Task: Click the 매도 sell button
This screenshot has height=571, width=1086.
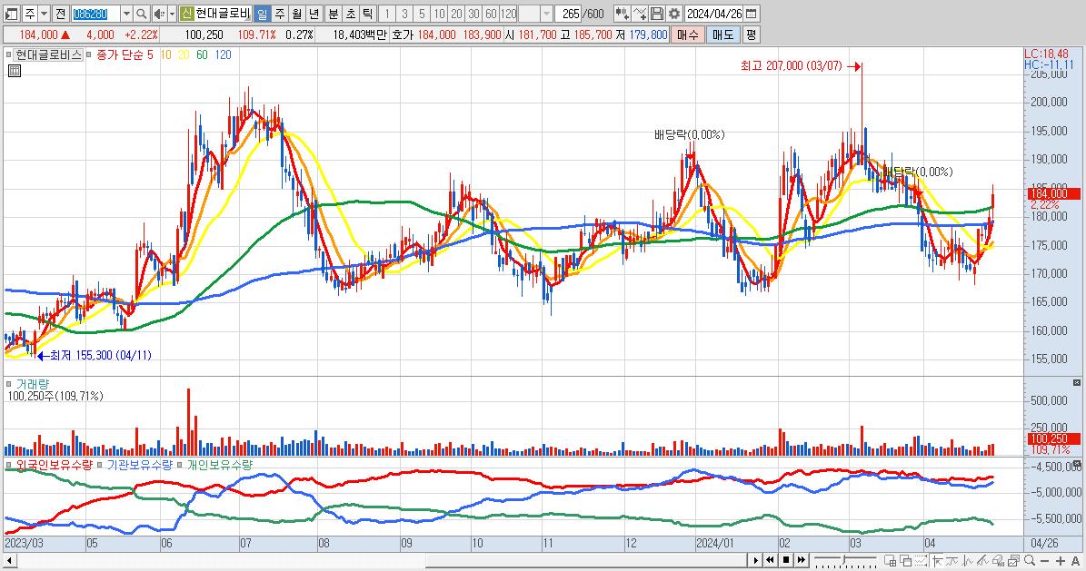Action: point(723,34)
